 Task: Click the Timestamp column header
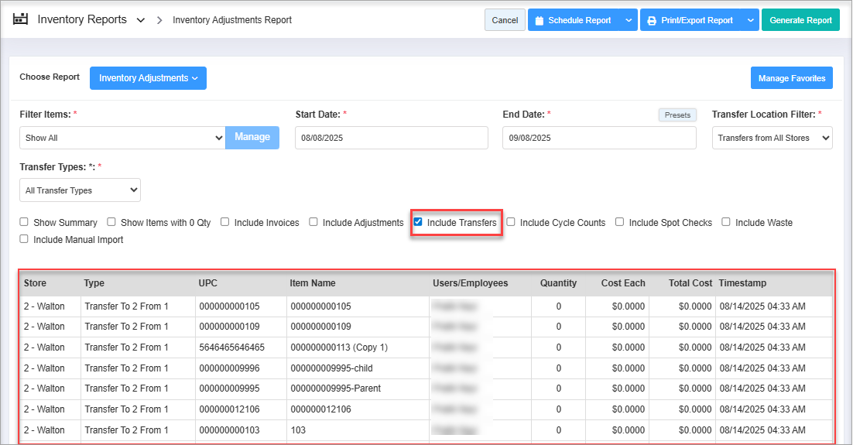(x=742, y=283)
